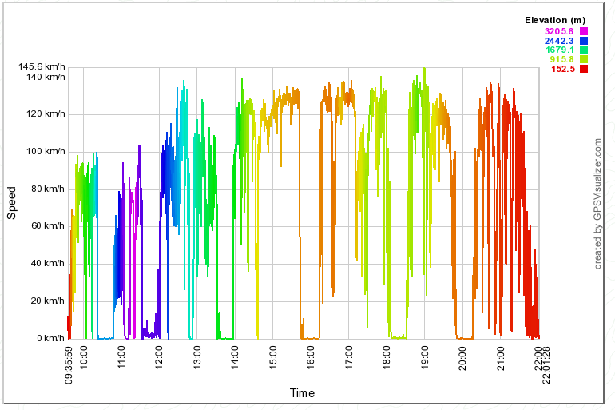Click the Time axis title

point(302,393)
